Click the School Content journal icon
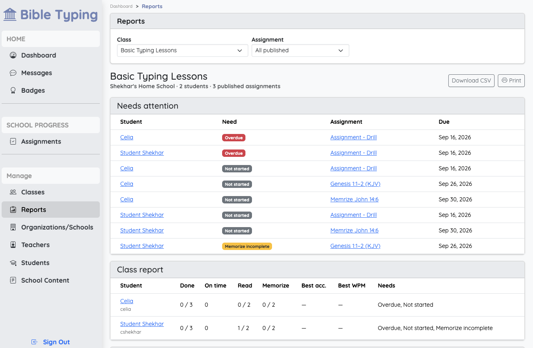Viewport: 533px width, 348px height. coord(13,280)
